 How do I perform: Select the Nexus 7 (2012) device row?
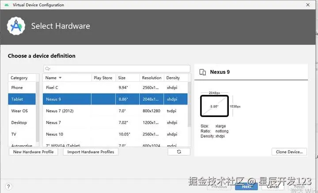[x=115, y=111]
